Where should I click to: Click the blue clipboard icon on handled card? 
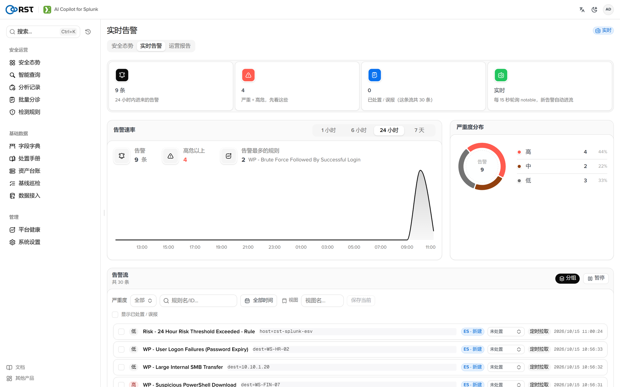point(375,75)
